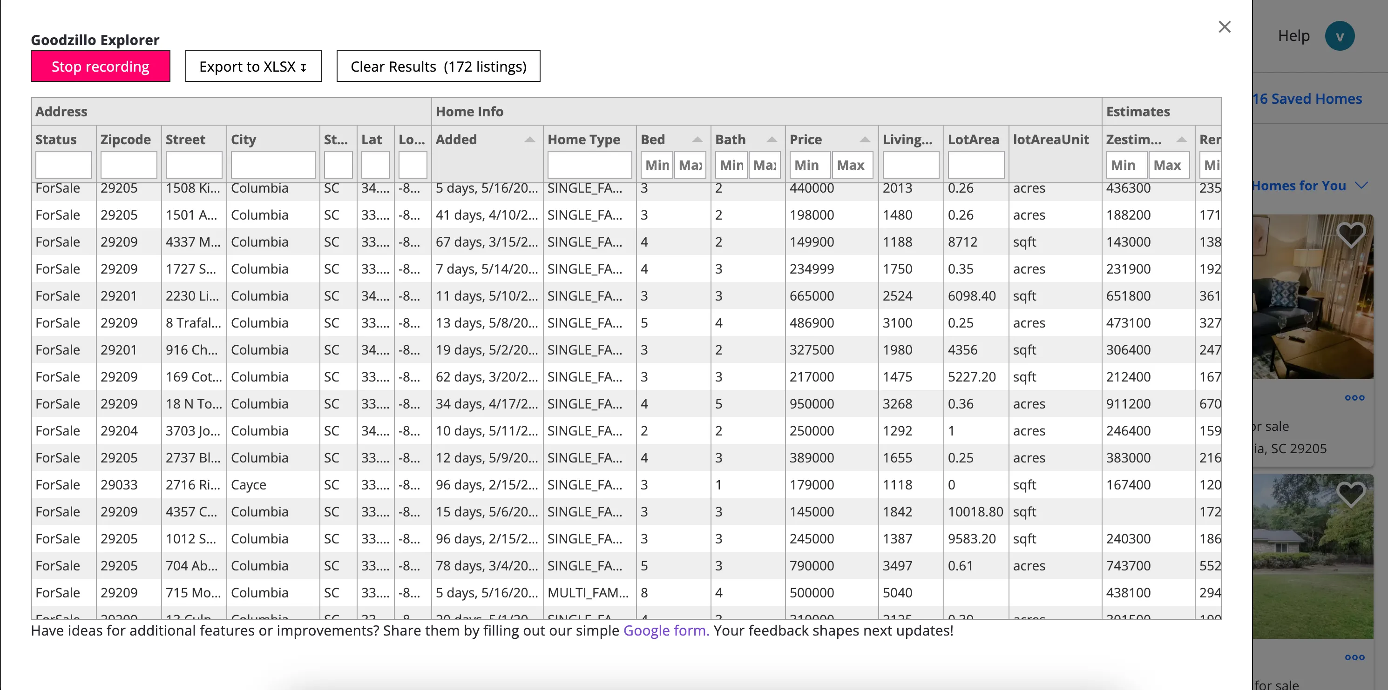Sort by the Added date column
The width and height of the screenshot is (1388, 690).
529,139
